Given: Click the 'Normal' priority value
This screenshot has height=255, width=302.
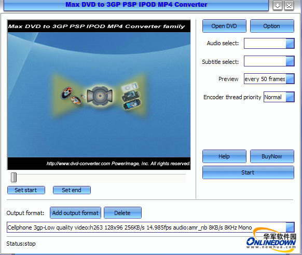Looking at the screenshot, I should (273, 97).
